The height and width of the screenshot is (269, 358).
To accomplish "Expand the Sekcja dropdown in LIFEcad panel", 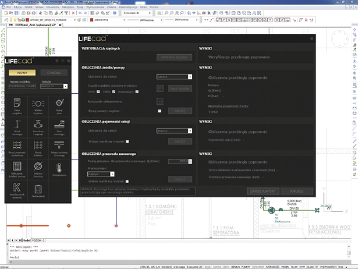I will (66, 86).
